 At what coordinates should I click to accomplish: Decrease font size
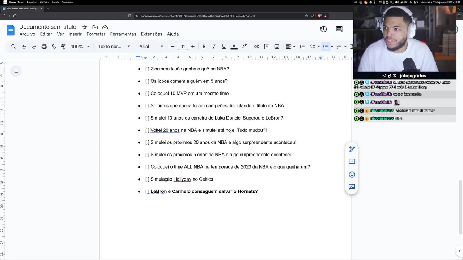pyautogui.click(x=173, y=47)
